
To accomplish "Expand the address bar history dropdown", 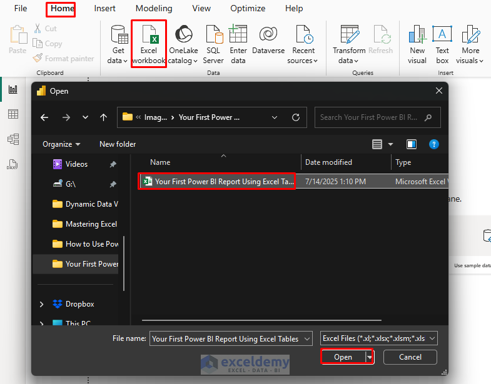I will (275, 117).
